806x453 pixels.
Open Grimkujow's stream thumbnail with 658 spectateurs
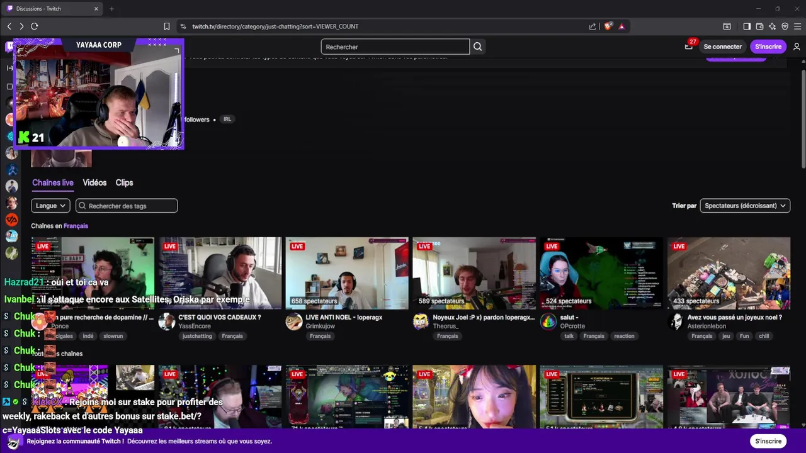(x=347, y=273)
